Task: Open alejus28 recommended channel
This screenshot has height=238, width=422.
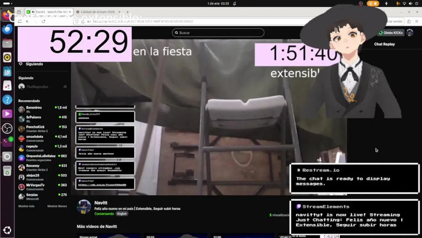Action: pyautogui.click(x=43, y=177)
